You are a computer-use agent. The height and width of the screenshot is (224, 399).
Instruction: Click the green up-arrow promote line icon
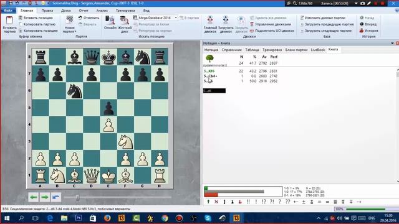[208, 202]
